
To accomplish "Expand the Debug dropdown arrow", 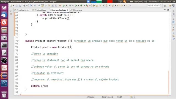I will [73, 5].
